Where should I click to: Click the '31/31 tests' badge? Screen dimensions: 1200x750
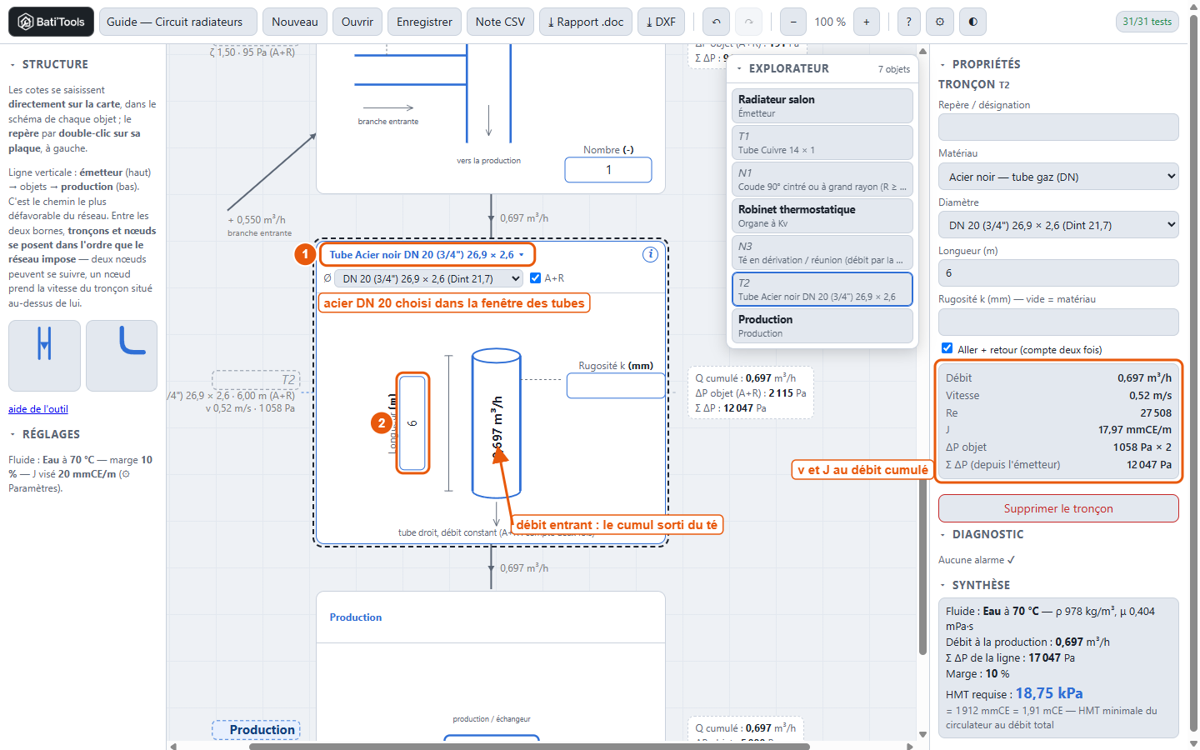tap(1147, 22)
